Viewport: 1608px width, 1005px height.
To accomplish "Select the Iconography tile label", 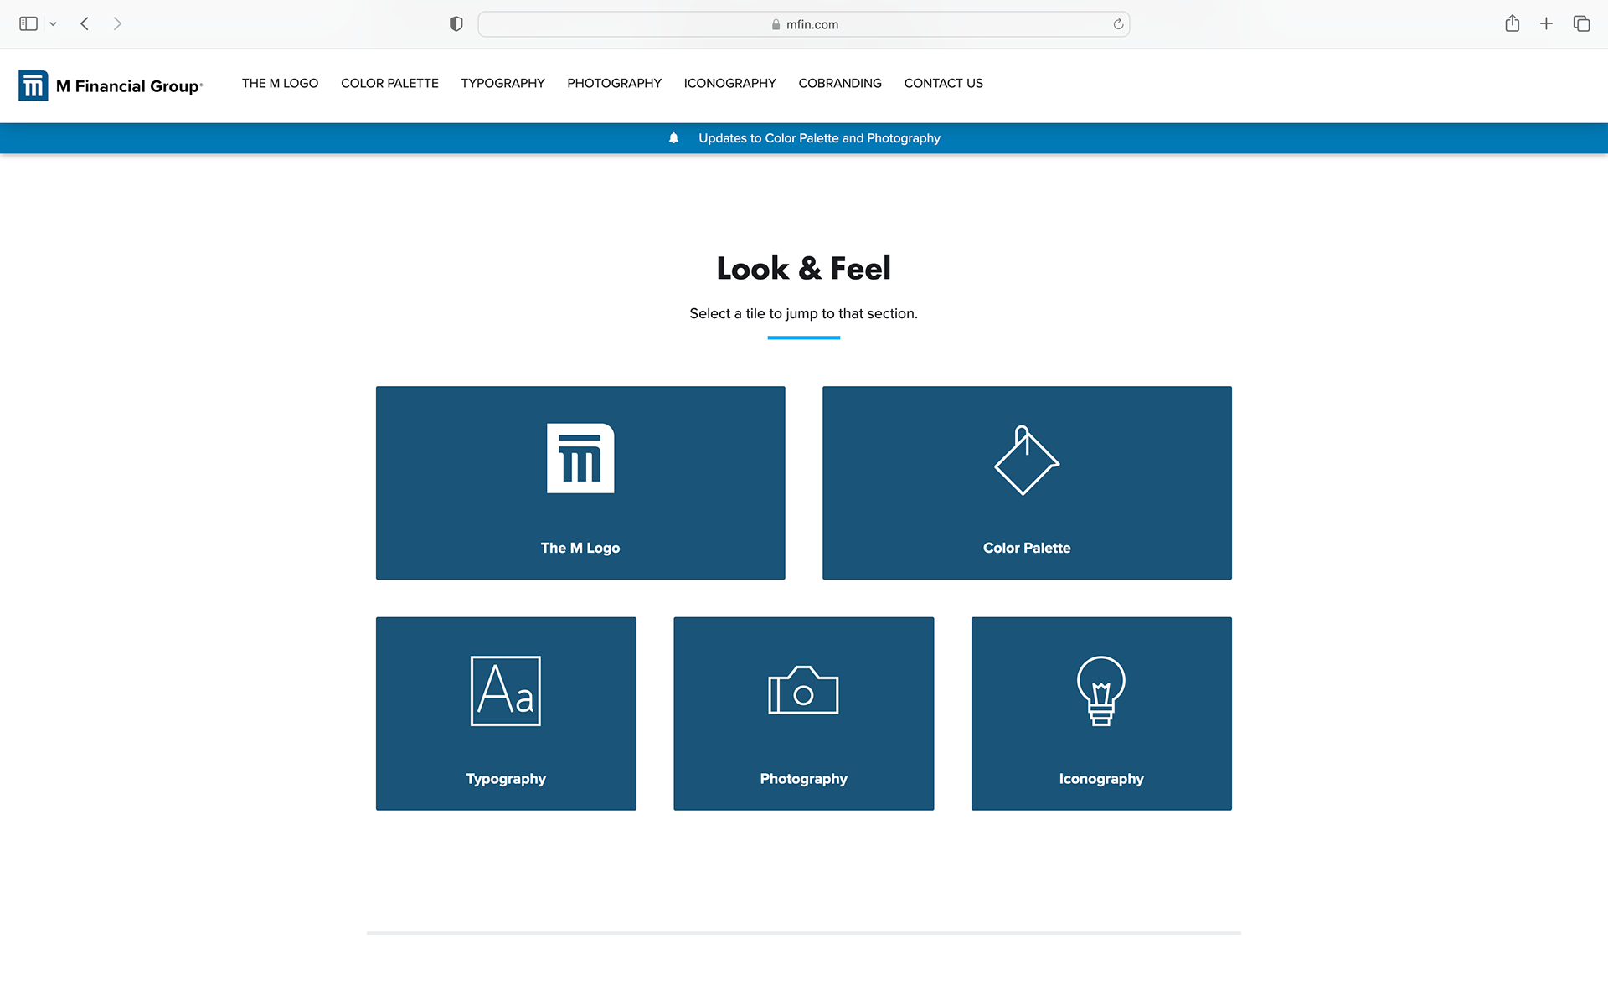I will (1101, 779).
